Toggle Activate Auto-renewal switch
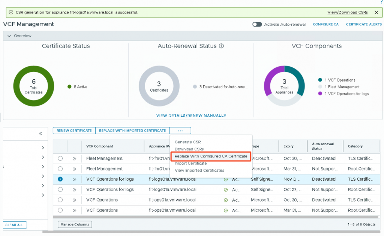The image size is (384, 236). click(257, 24)
